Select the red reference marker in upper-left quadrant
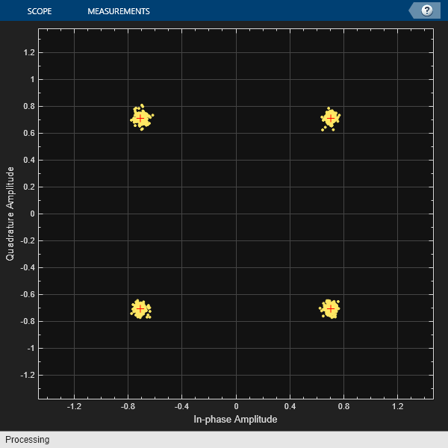The width and height of the screenshot is (448, 448). pos(140,118)
